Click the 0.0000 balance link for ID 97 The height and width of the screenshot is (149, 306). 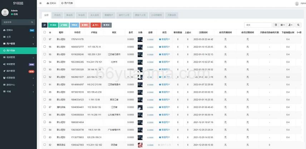150,39
